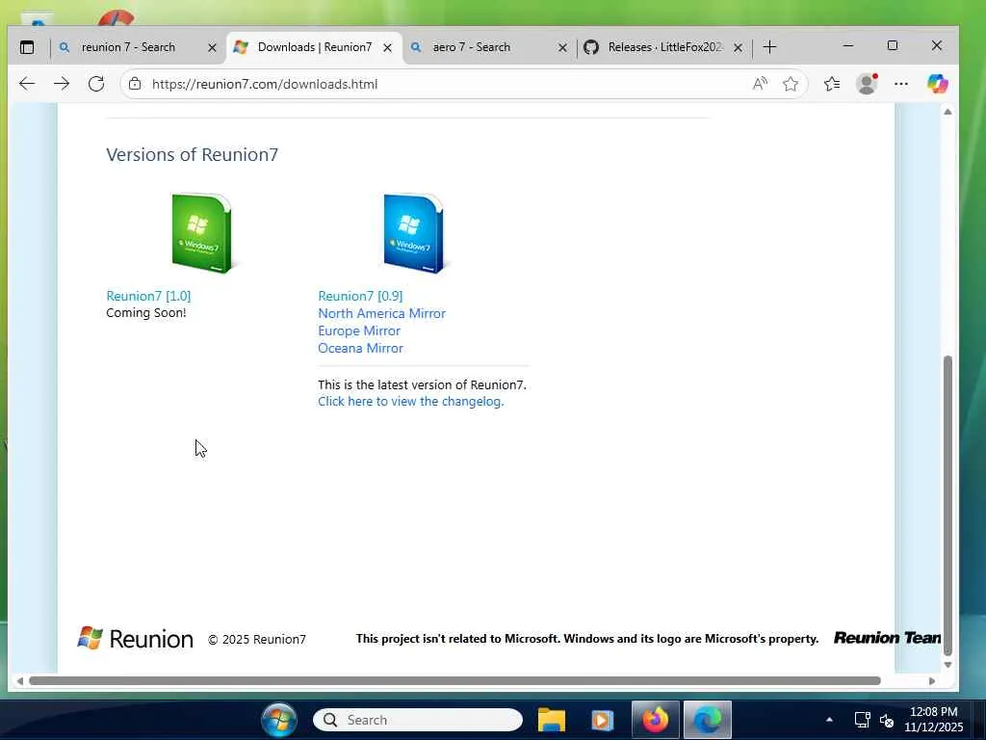Click the page's vertical scrollbar thumb
The height and width of the screenshot is (740, 986).
point(947,506)
